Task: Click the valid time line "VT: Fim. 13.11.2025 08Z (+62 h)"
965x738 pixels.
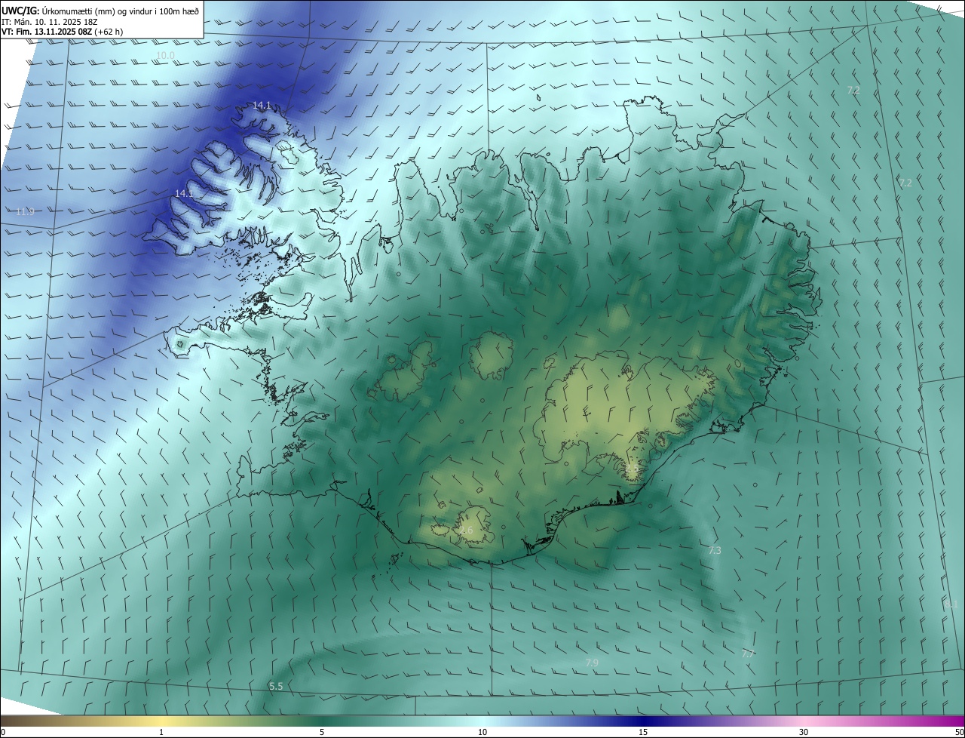Action: [x=62, y=32]
